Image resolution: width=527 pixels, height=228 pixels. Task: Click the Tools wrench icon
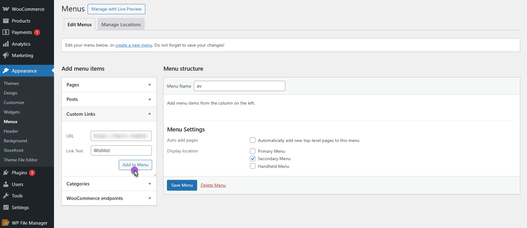pyautogui.click(x=6, y=196)
